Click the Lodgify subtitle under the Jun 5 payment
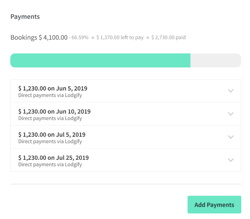The image size is (250, 219). pyautogui.click(x=50, y=95)
